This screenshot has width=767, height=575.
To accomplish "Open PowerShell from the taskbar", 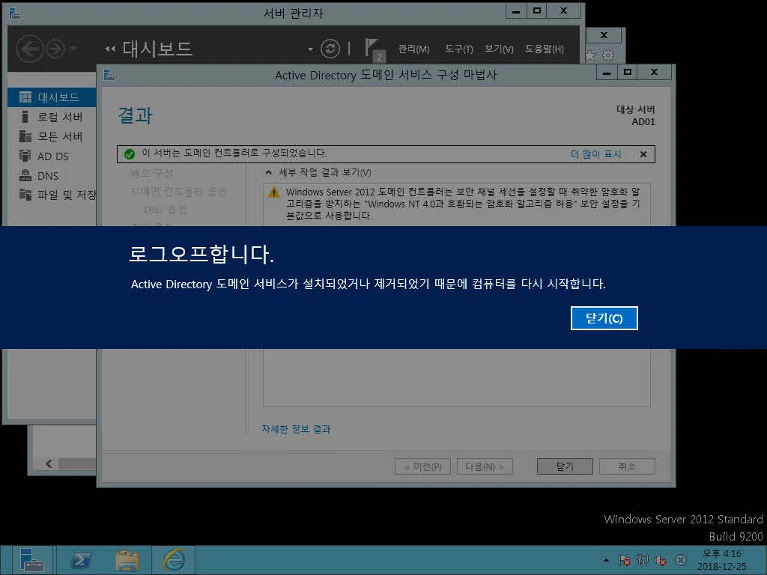I will click(80, 559).
